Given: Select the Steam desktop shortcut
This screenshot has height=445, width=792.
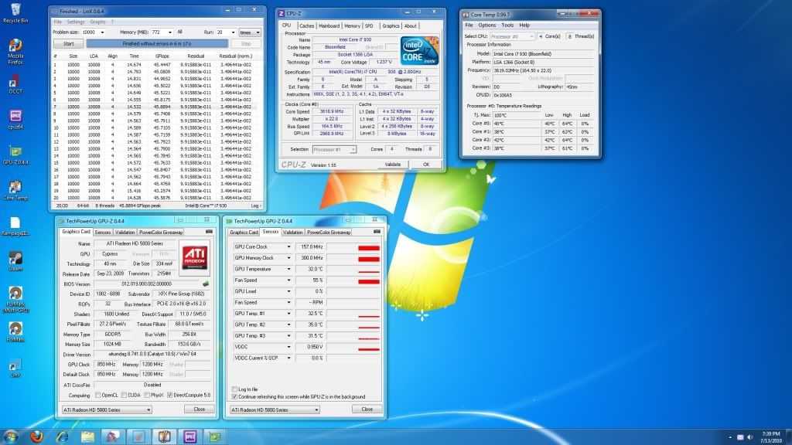Looking at the screenshot, I should pos(15,261).
